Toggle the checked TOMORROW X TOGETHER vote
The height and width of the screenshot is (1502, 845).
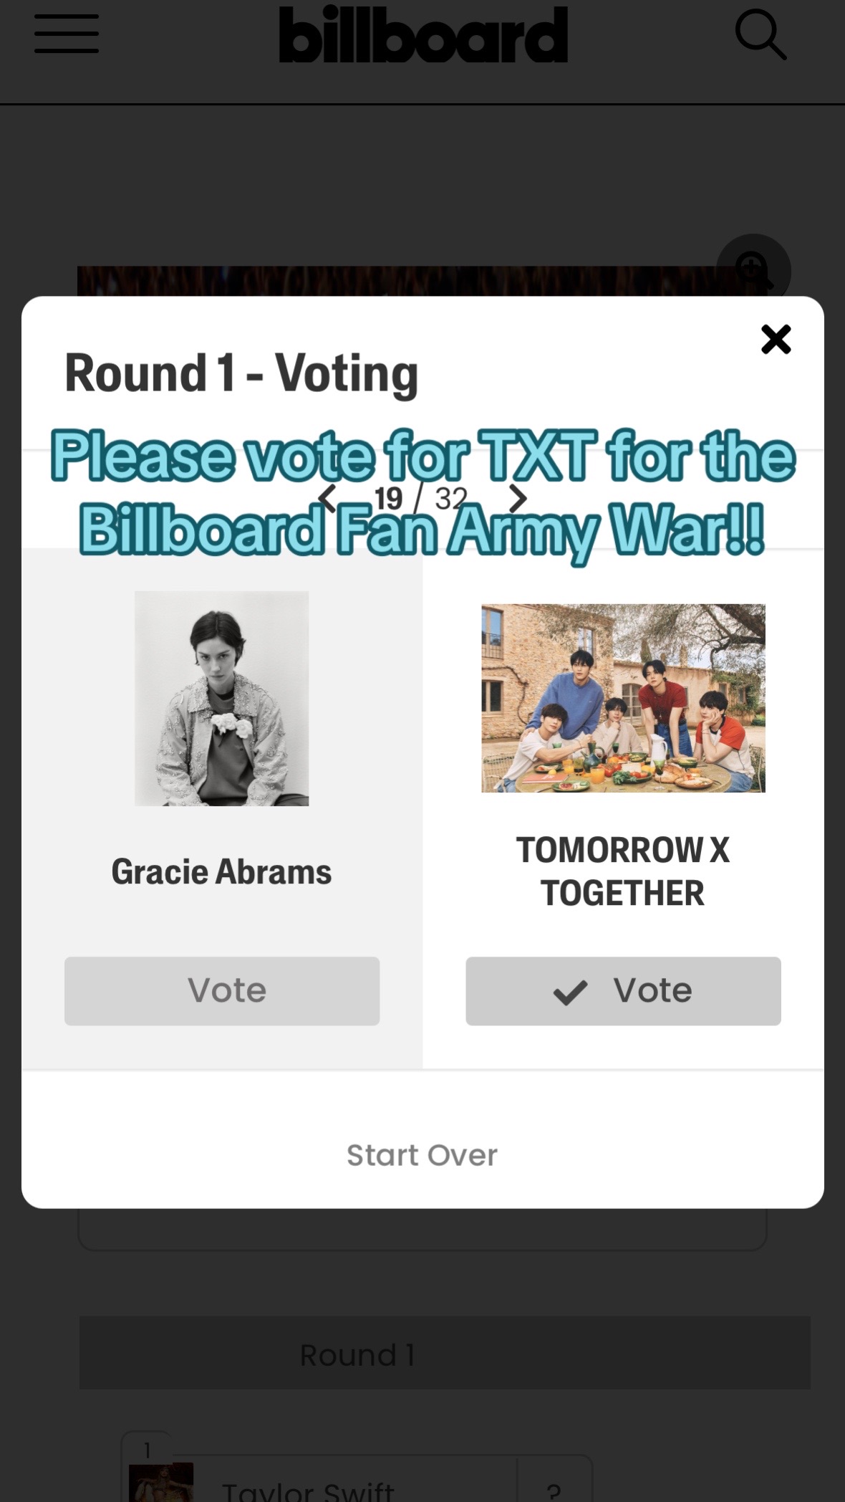tap(623, 990)
